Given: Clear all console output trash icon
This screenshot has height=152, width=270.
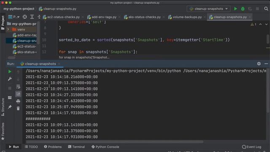Looking at the screenshot, I should click(18, 109).
